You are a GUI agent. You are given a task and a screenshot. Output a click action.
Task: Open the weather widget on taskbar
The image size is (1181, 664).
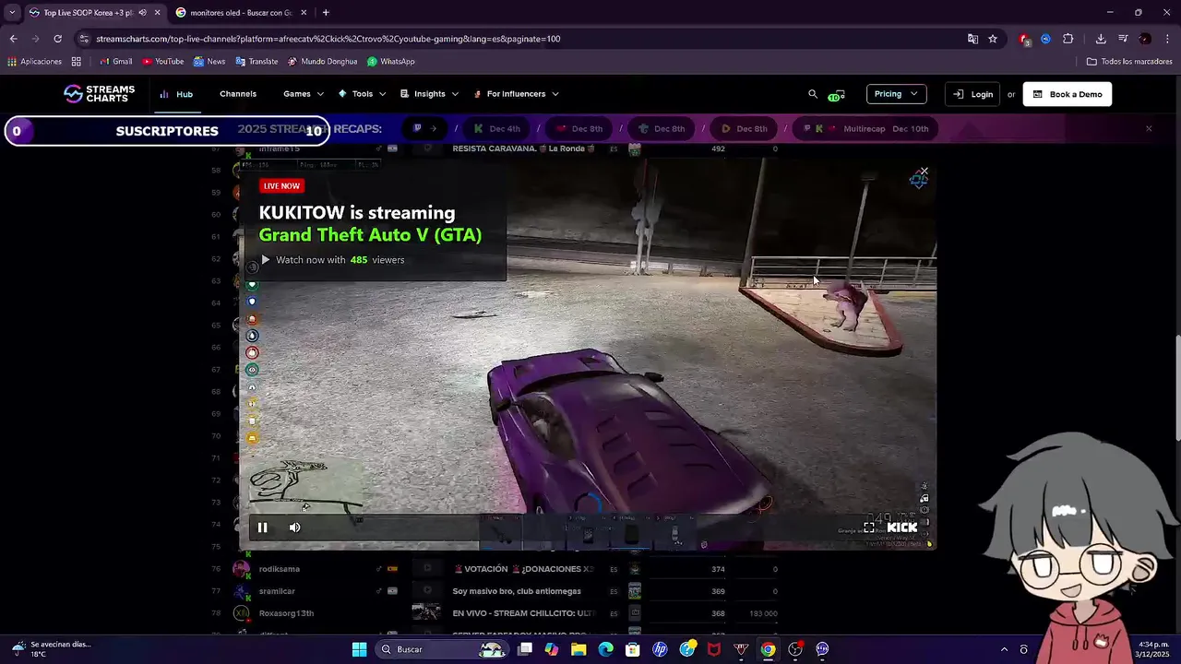[x=51, y=649]
